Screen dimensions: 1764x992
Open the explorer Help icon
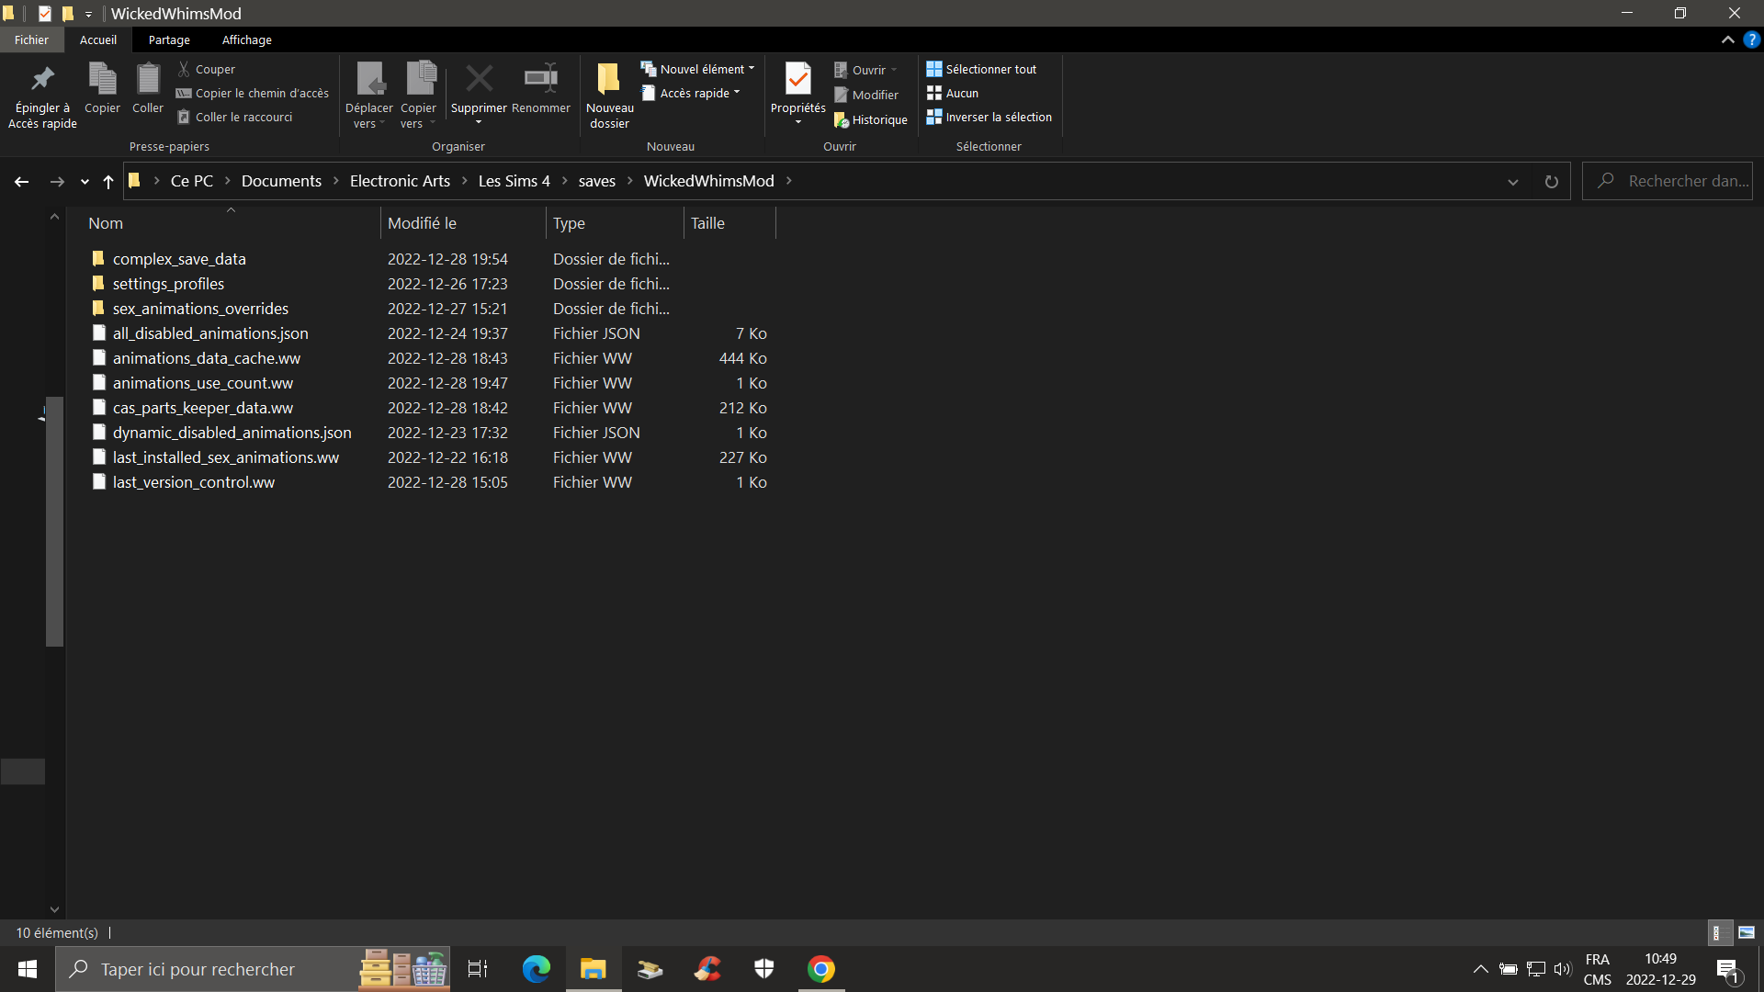tap(1751, 39)
